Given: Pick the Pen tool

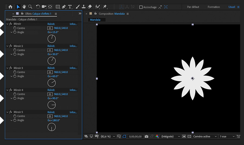Looking at the screenshot, I should [64, 7].
